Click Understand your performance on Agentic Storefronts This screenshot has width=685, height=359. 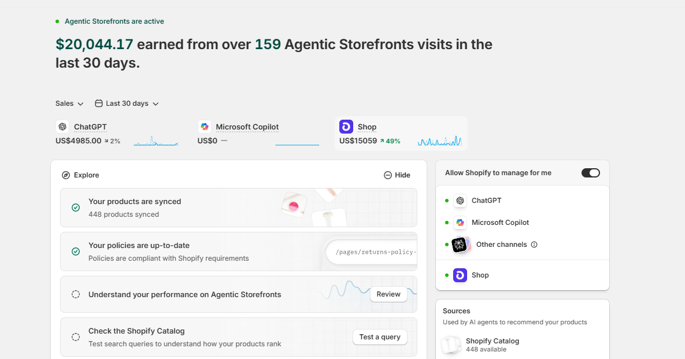185,294
